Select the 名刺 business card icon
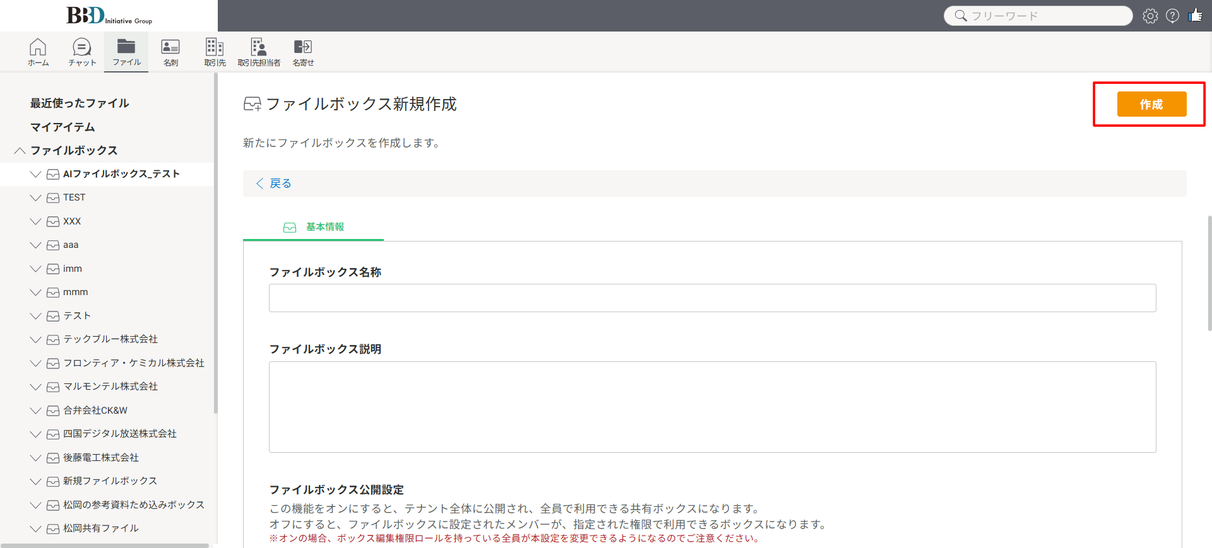The height and width of the screenshot is (548, 1212). tap(170, 52)
